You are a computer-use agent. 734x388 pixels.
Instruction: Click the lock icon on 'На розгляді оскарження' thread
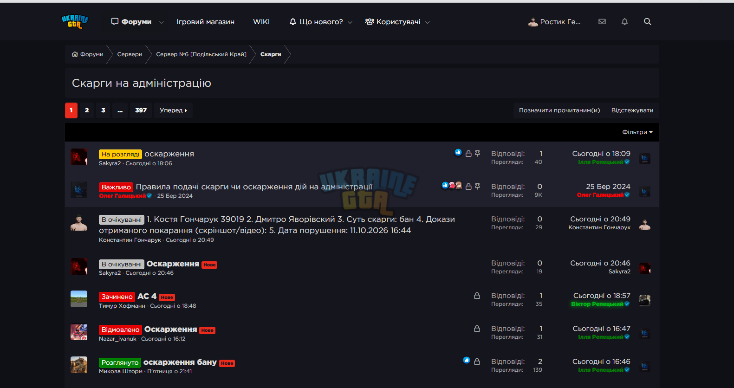click(x=468, y=153)
